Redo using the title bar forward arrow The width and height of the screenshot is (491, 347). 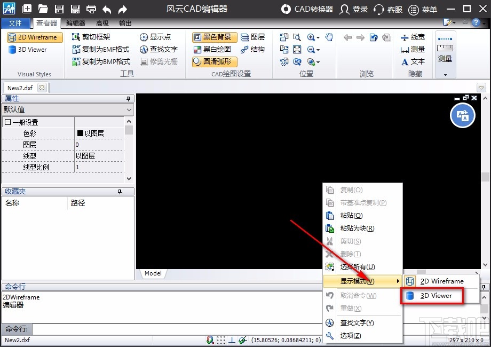[x=122, y=10]
